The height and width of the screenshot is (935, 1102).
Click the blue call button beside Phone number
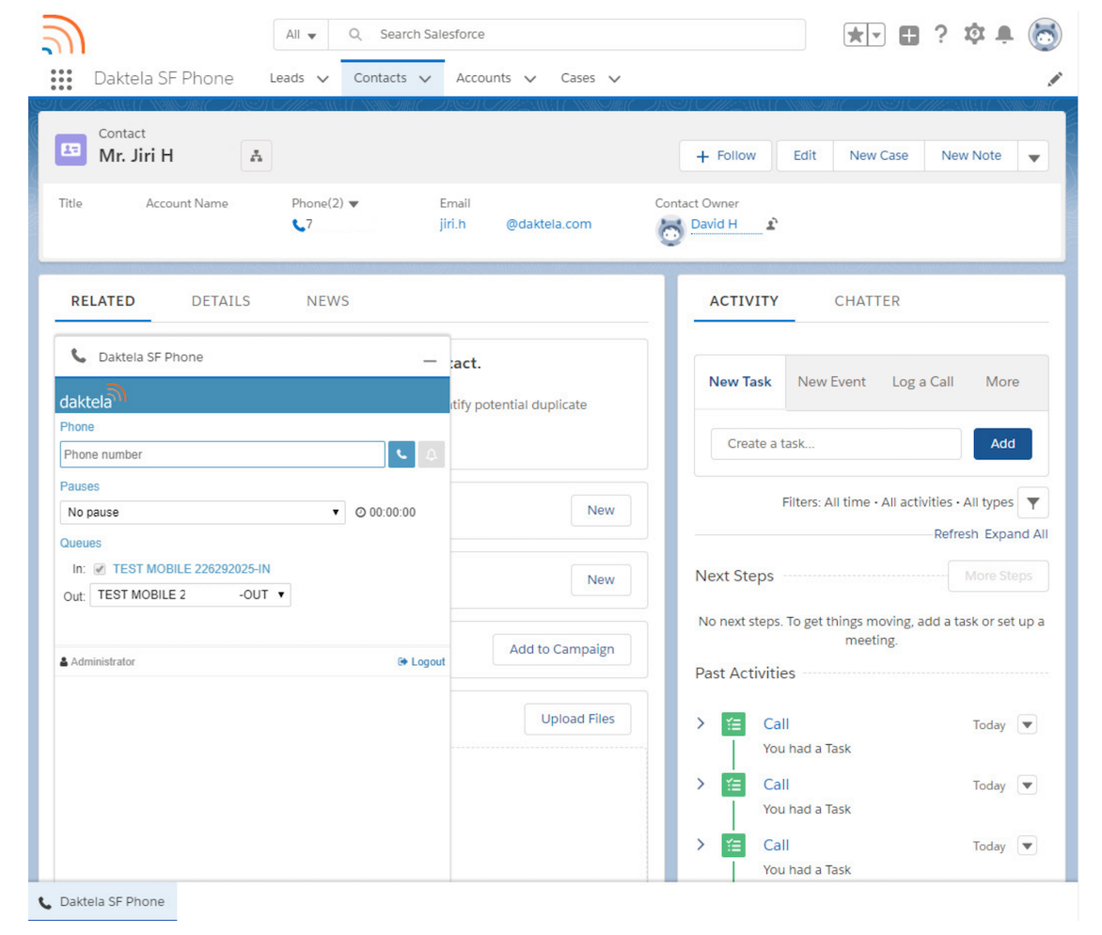pyautogui.click(x=401, y=454)
